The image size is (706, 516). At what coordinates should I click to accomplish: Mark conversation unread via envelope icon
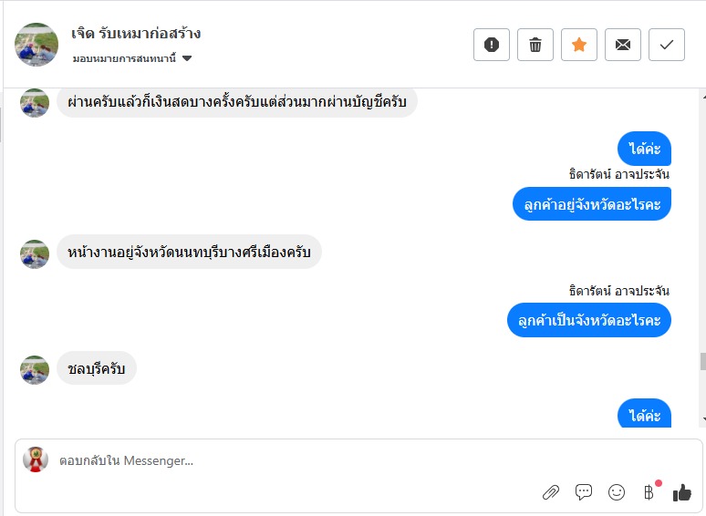tap(623, 45)
